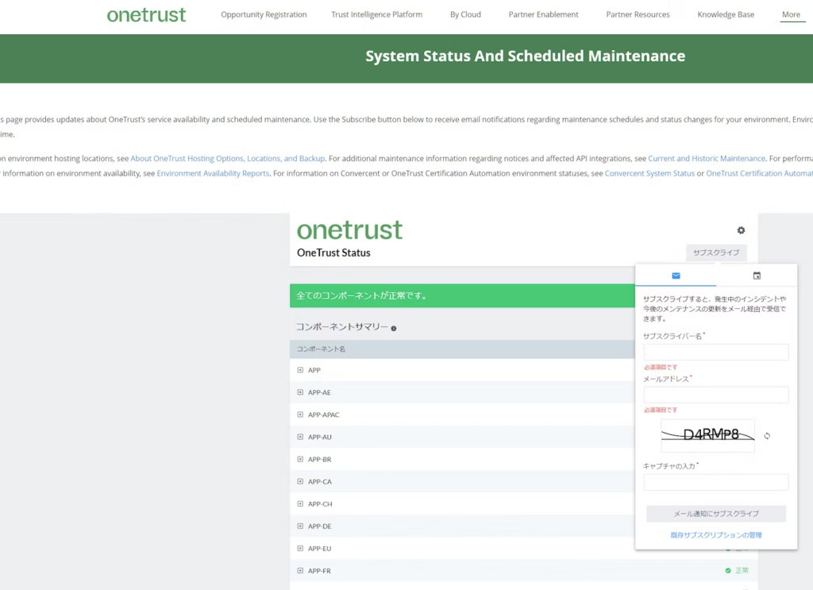Open manage existing subscriptions link
Screen dimensions: 813x590
(715, 535)
